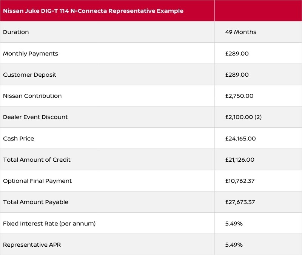Click the 49 Months duration value
The width and height of the screenshot is (302, 255).
(x=240, y=32)
